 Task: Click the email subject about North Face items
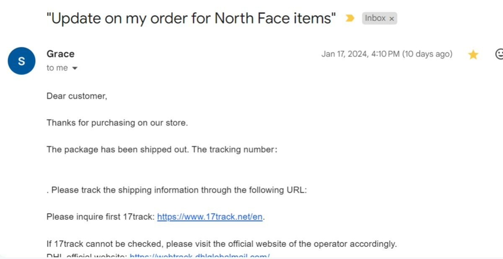(x=191, y=18)
